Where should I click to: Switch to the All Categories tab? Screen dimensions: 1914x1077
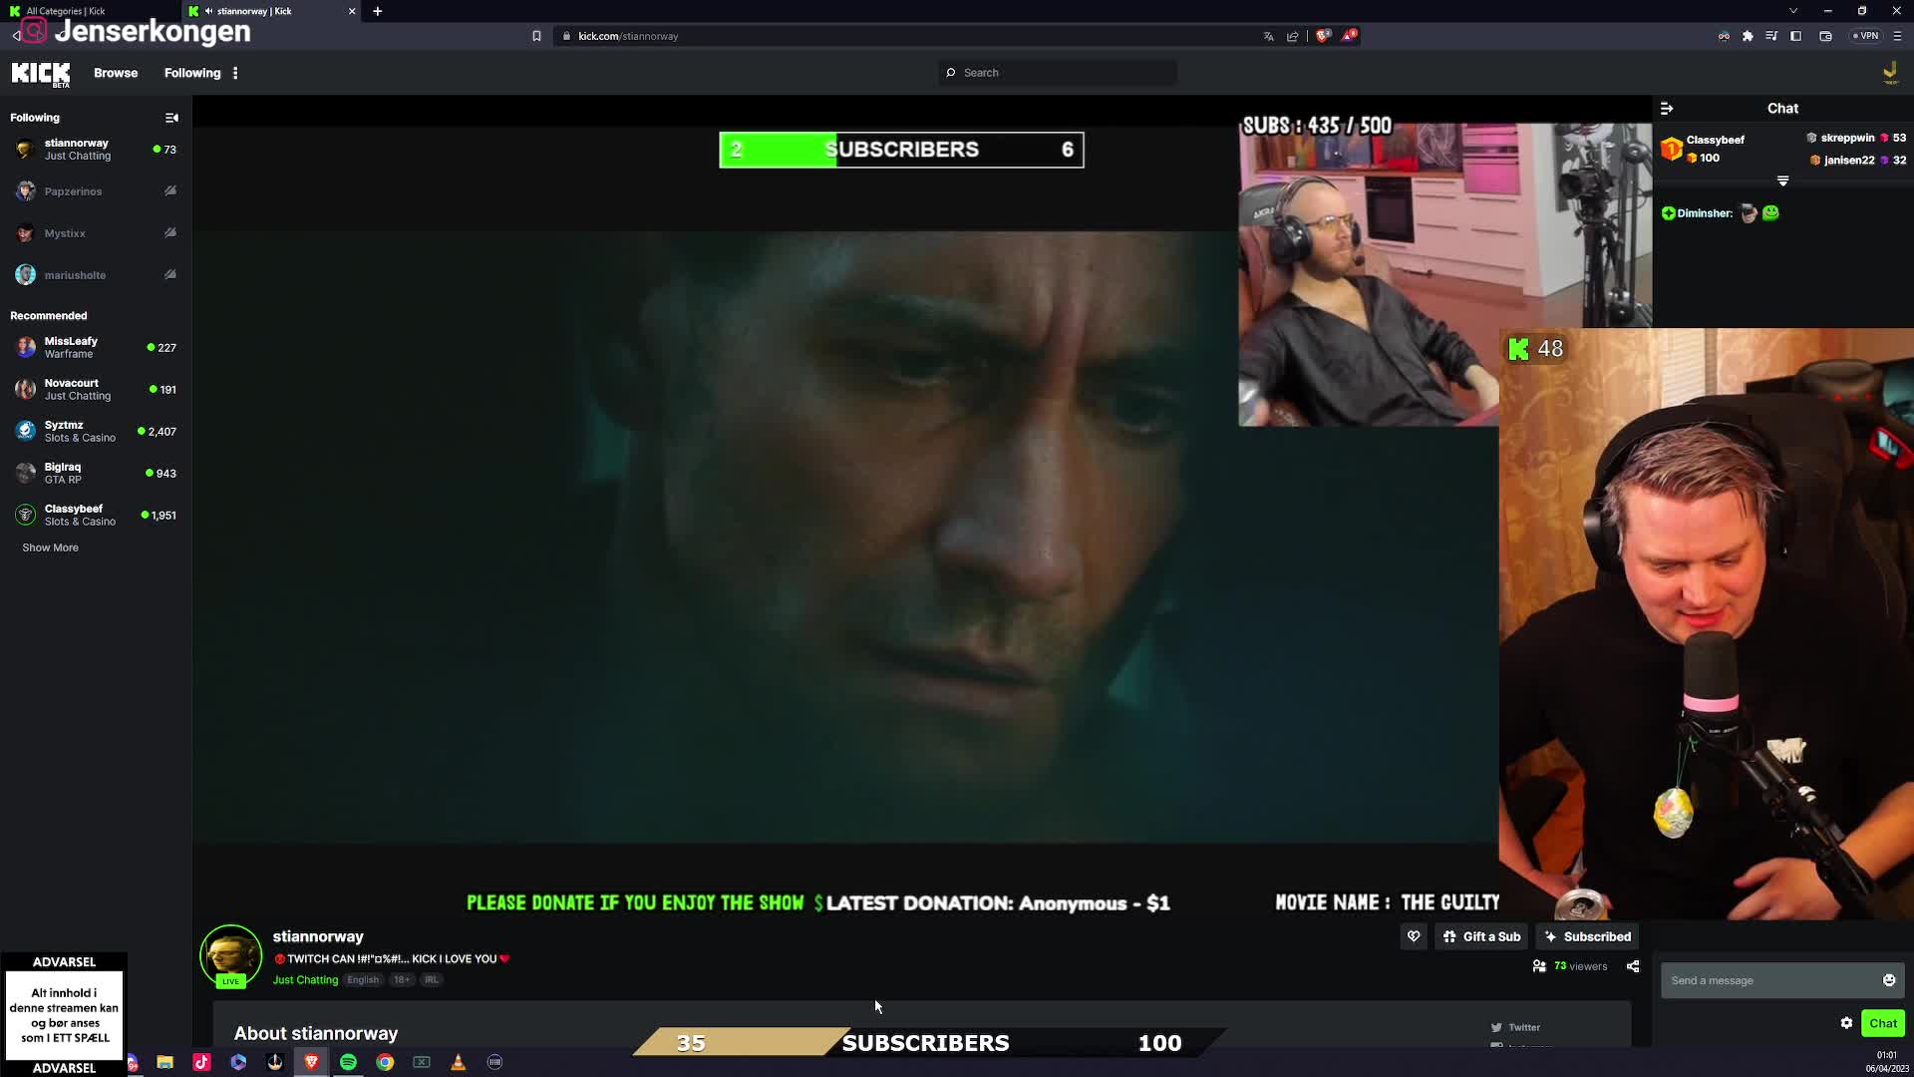pyautogui.click(x=90, y=11)
